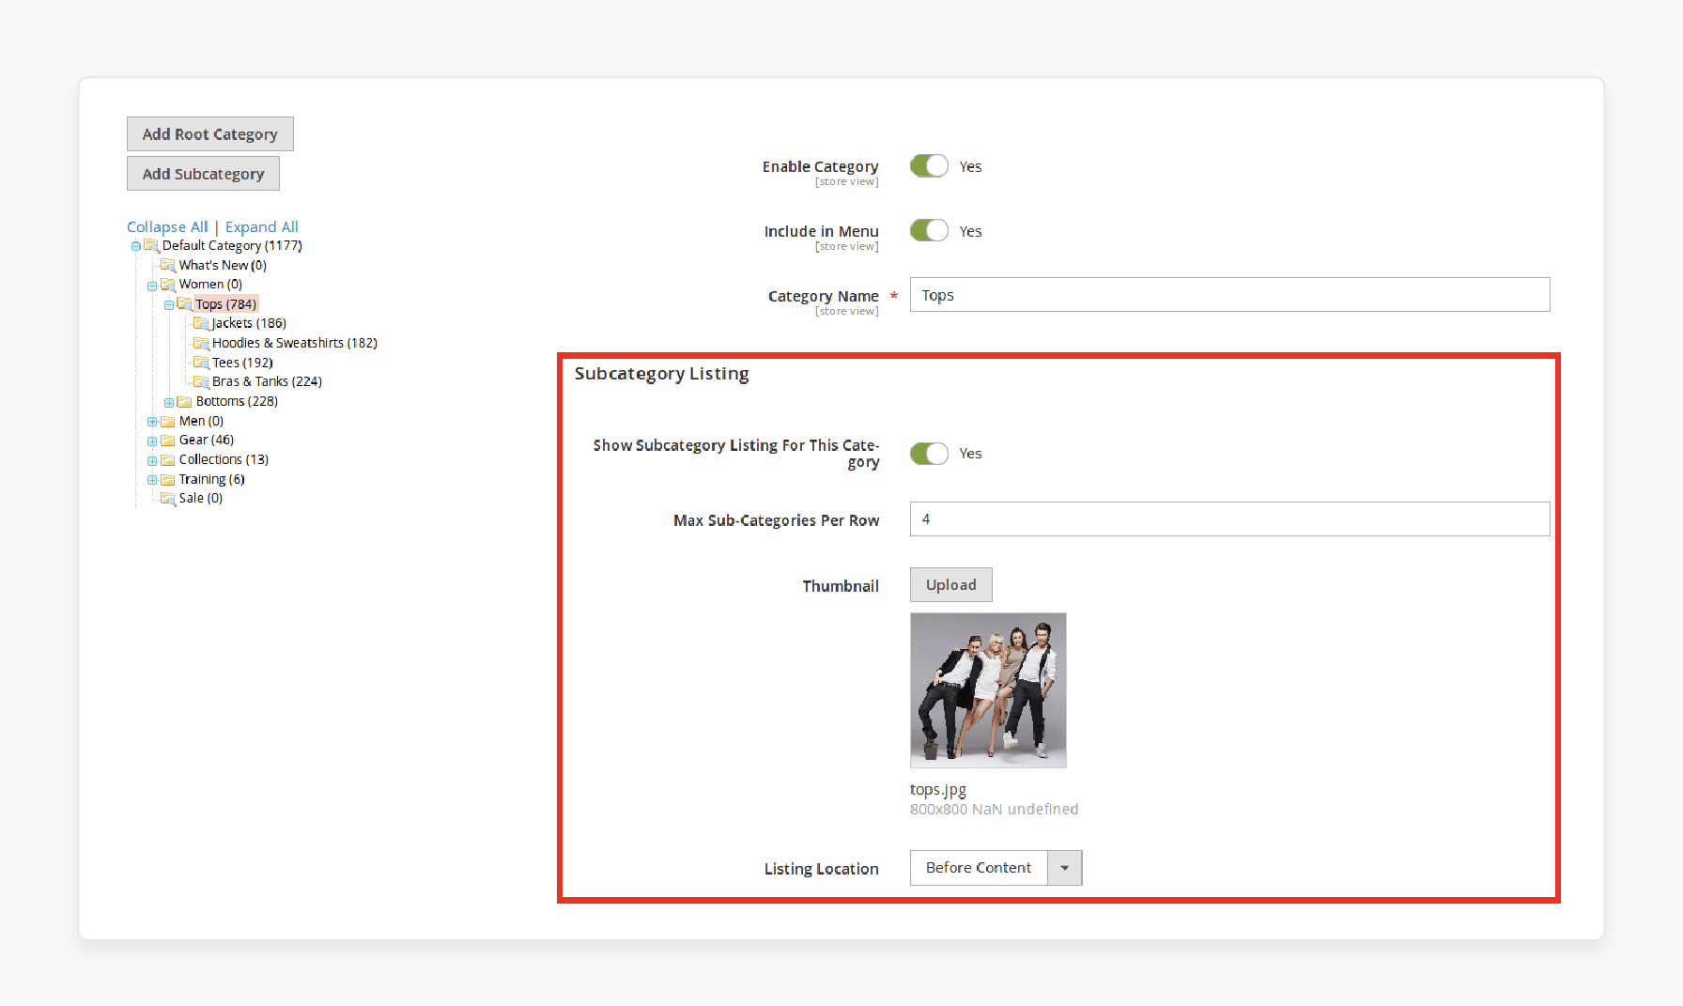Screen dimensions: 1683x1006
Task: Expand the Collections tree node
Action: coord(152,460)
